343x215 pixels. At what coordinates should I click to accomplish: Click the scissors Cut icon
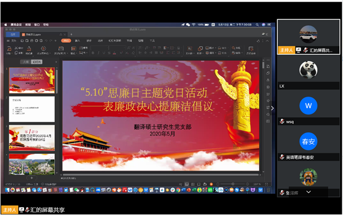click(16, 48)
